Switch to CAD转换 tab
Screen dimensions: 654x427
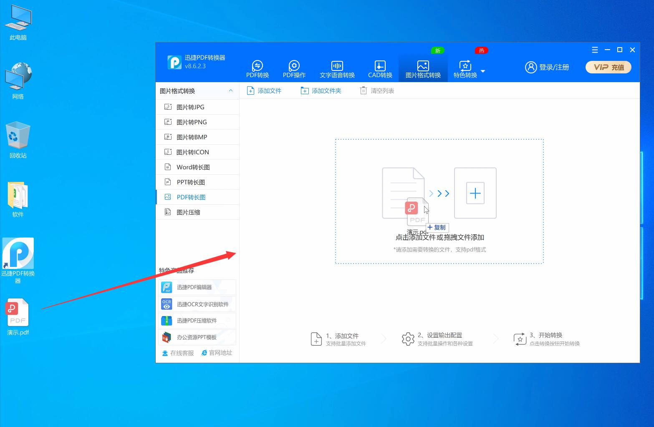[x=380, y=69]
